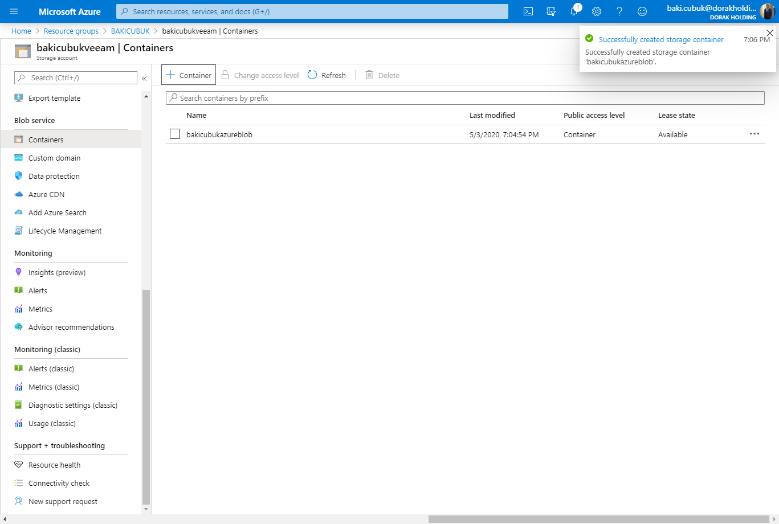Click the user account avatar
The width and height of the screenshot is (779, 524).
coord(767,11)
